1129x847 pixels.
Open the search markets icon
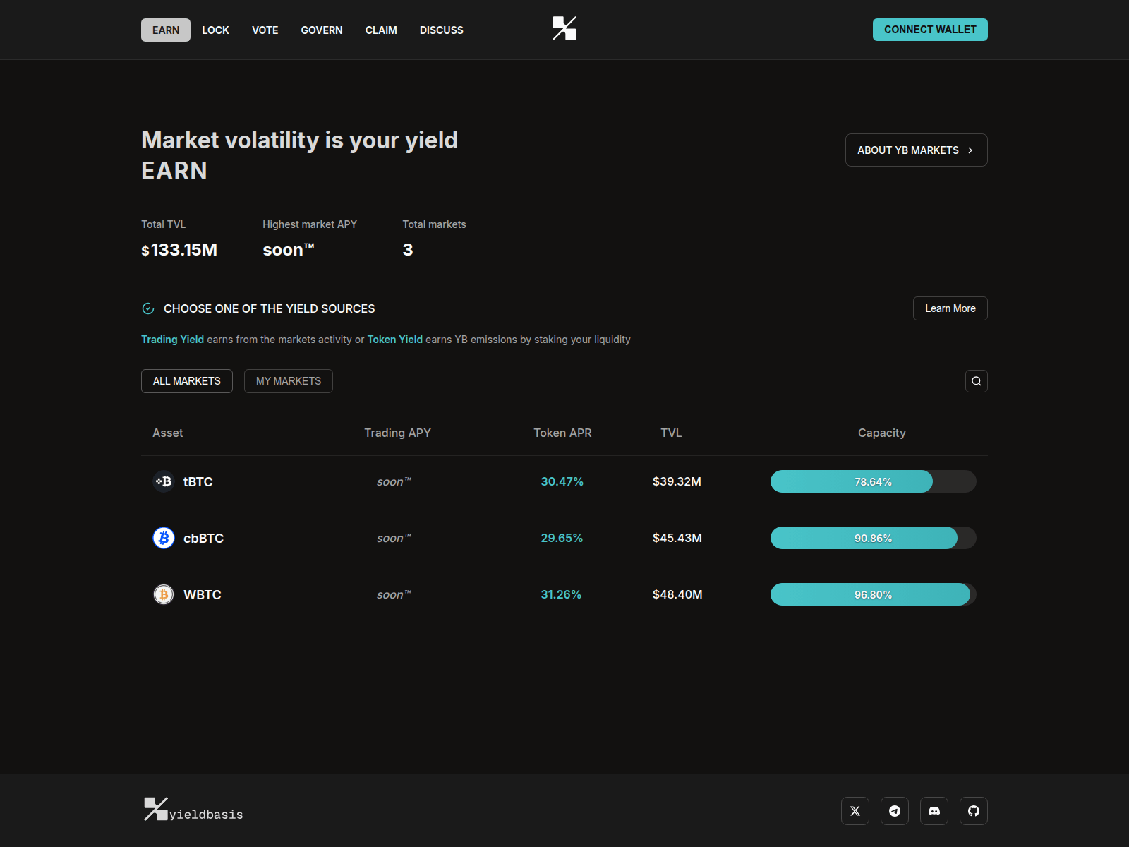[x=976, y=381]
